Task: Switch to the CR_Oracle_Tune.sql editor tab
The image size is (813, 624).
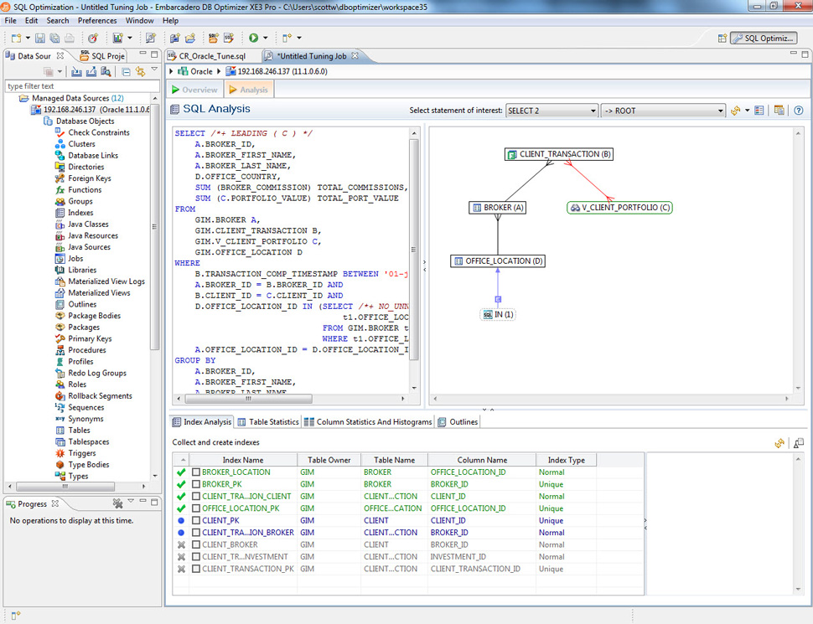Action: tap(207, 56)
